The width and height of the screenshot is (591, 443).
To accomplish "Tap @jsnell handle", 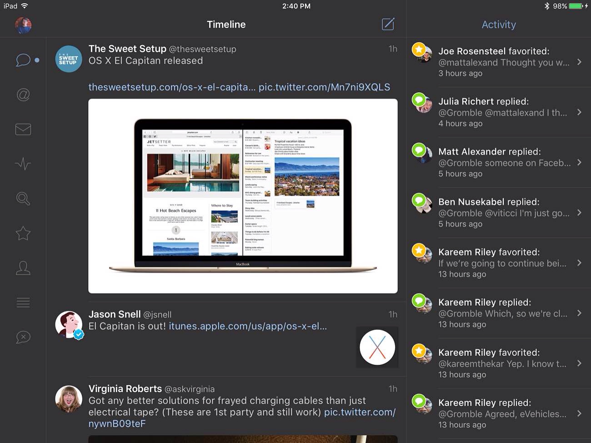I will coord(157,314).
